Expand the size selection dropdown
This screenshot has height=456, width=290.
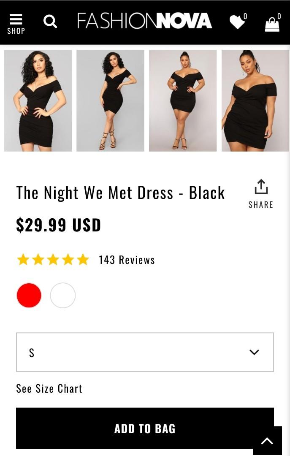pyautogui.click(x=145, y=352)
